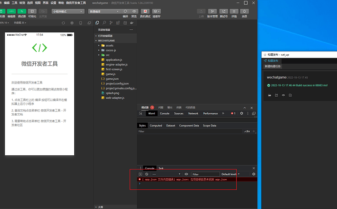Toggle the console live expression eye
This screenshot has height=209, width=337.
tap(187, 174)
